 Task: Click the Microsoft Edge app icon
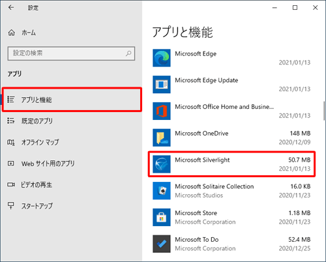pyautogui.click(x=162, y=58)
